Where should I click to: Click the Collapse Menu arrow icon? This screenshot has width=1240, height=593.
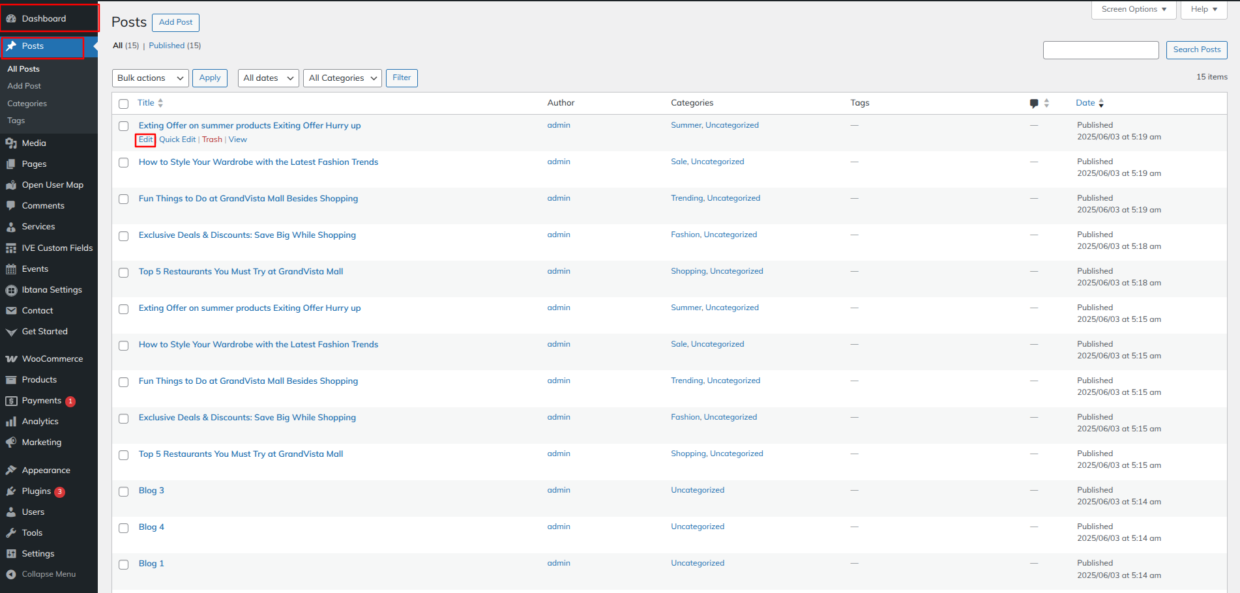click(x=11, y=574)
